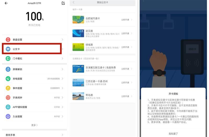Tap the 已开启 status of APP通知提醒
The image size is (209, 137).
57,107
